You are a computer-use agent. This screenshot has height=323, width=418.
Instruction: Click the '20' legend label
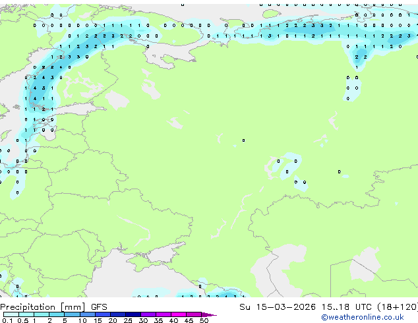point(113,320)
